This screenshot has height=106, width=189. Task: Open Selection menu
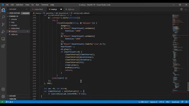click(x=19, y=5)
